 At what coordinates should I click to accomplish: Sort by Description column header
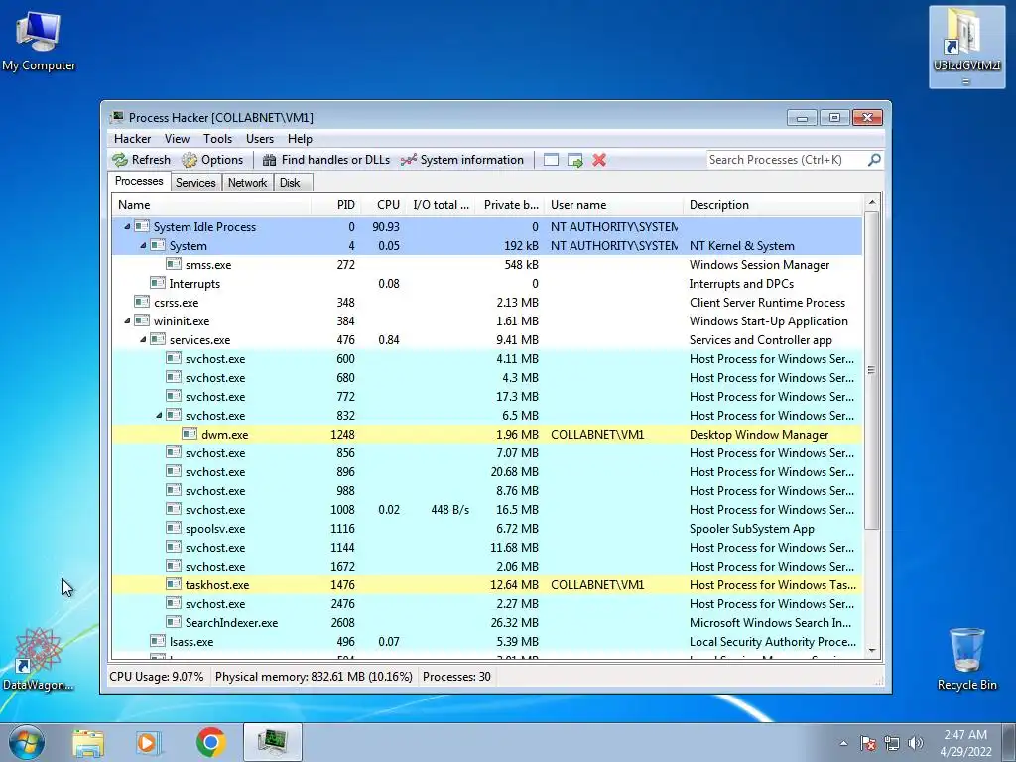coord(773,205)
